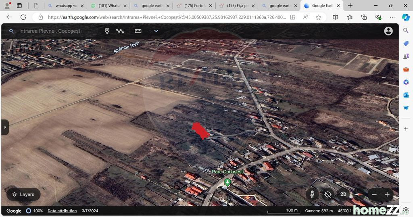Open sidebar search icon
This screenshot has width=413, height=217.
click(x=406, y=30)
